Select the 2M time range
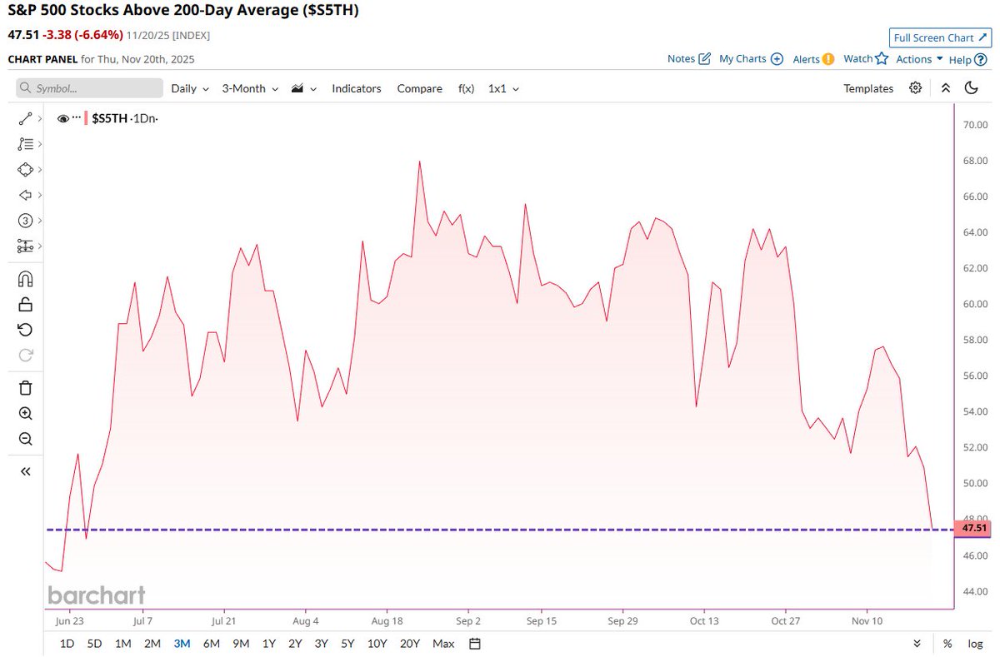1000x657 pixels. click(x=152, y=643)
